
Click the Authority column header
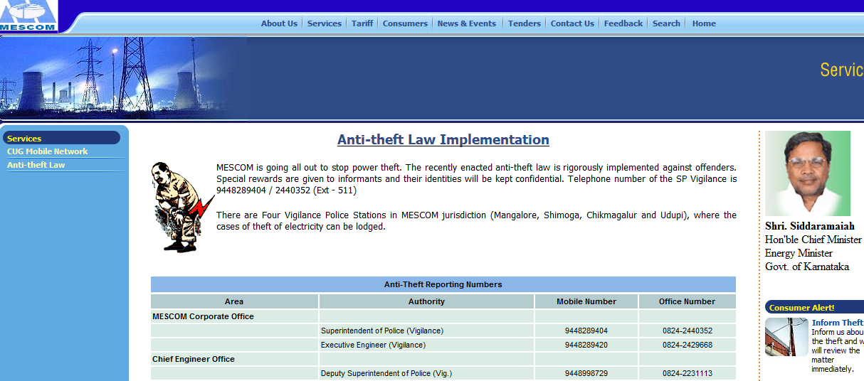click(x=426, y=301)
